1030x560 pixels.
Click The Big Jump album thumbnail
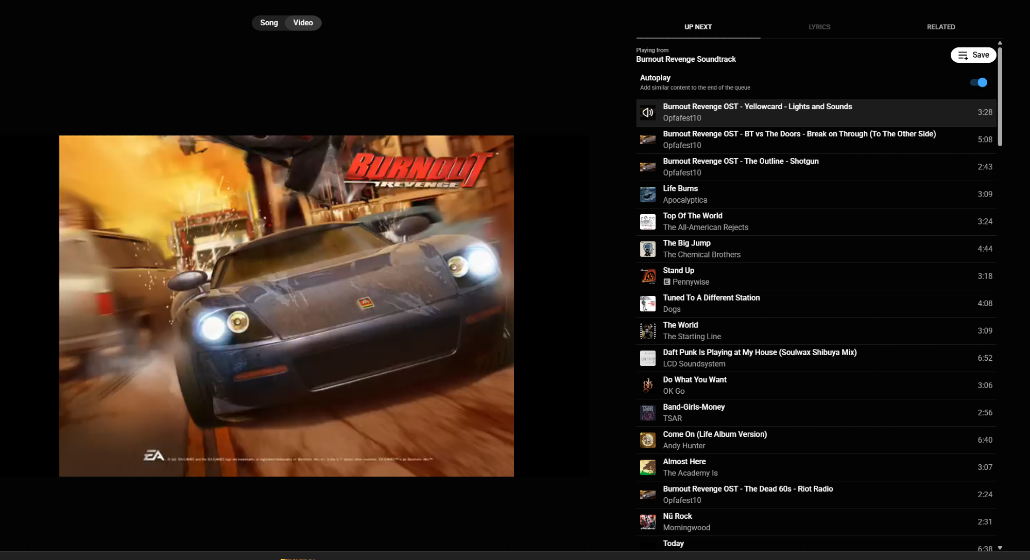(x=647, y=249)
